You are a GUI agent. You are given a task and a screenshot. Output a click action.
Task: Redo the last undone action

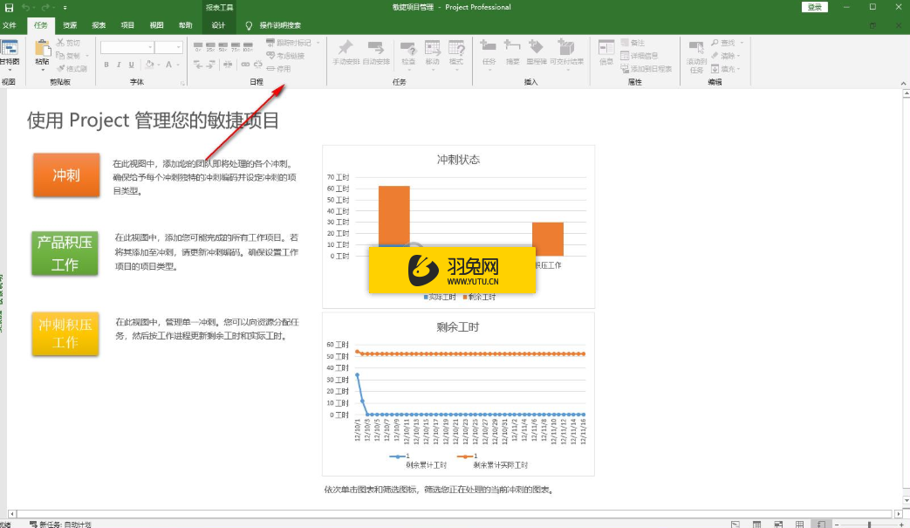click(45, 8)
